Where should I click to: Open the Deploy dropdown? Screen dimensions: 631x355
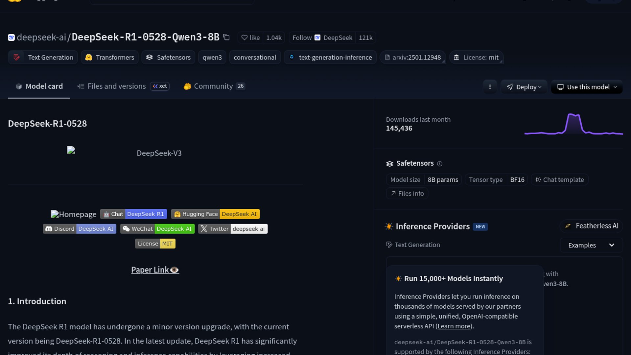(x=524, y=87)
